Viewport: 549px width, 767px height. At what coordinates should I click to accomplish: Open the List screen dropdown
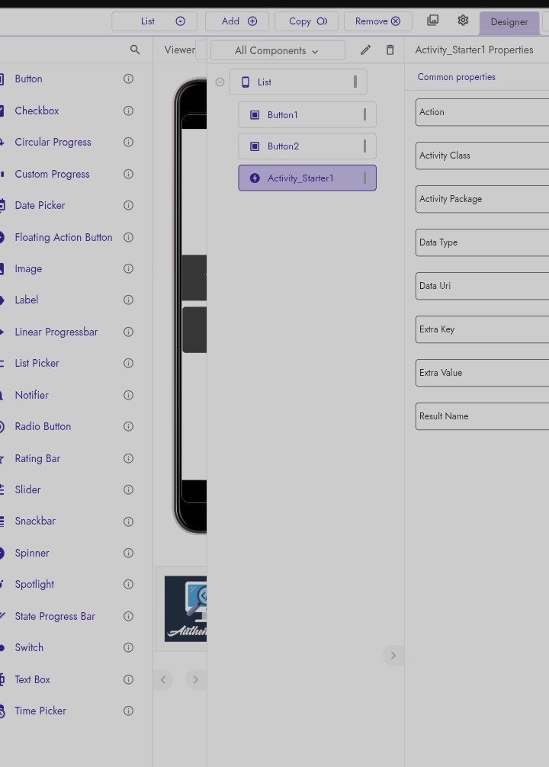click(155, 21)
